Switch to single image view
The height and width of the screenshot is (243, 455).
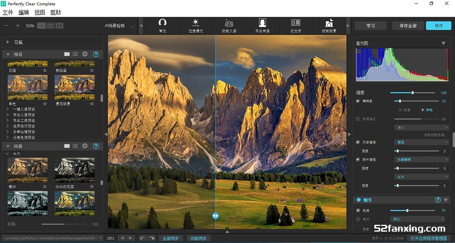tap(41, 26)
